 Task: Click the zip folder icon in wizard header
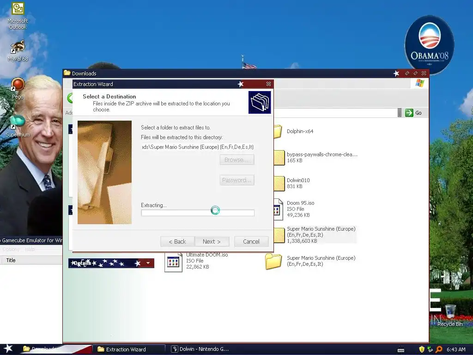[260, 102]
